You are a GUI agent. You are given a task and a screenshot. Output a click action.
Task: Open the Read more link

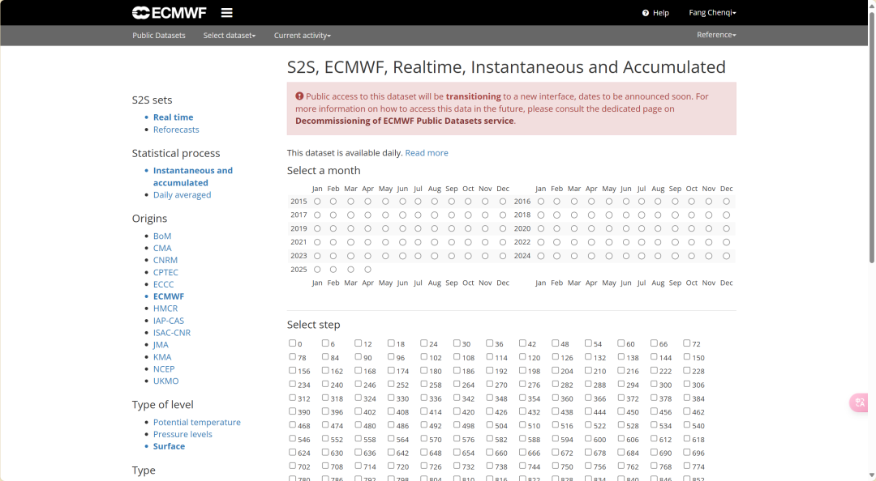(x=427, y=153)
